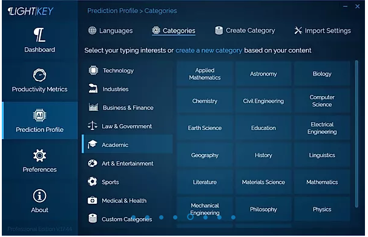Switch to the Categories tab
The image size is (368, 237).
174,31
